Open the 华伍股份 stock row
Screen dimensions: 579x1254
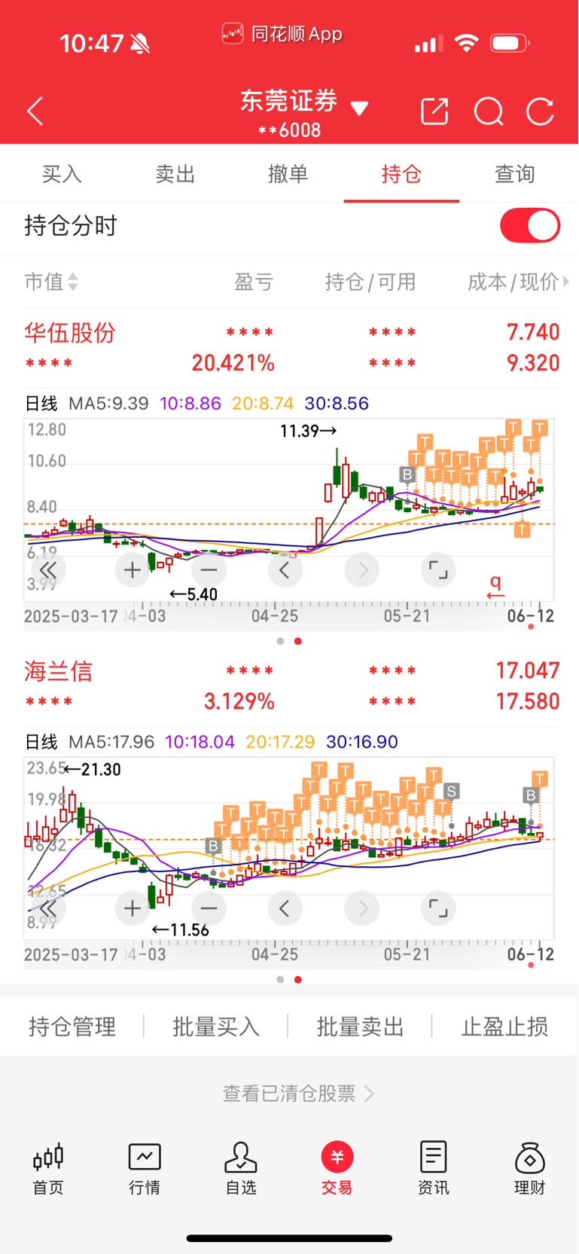292,347
